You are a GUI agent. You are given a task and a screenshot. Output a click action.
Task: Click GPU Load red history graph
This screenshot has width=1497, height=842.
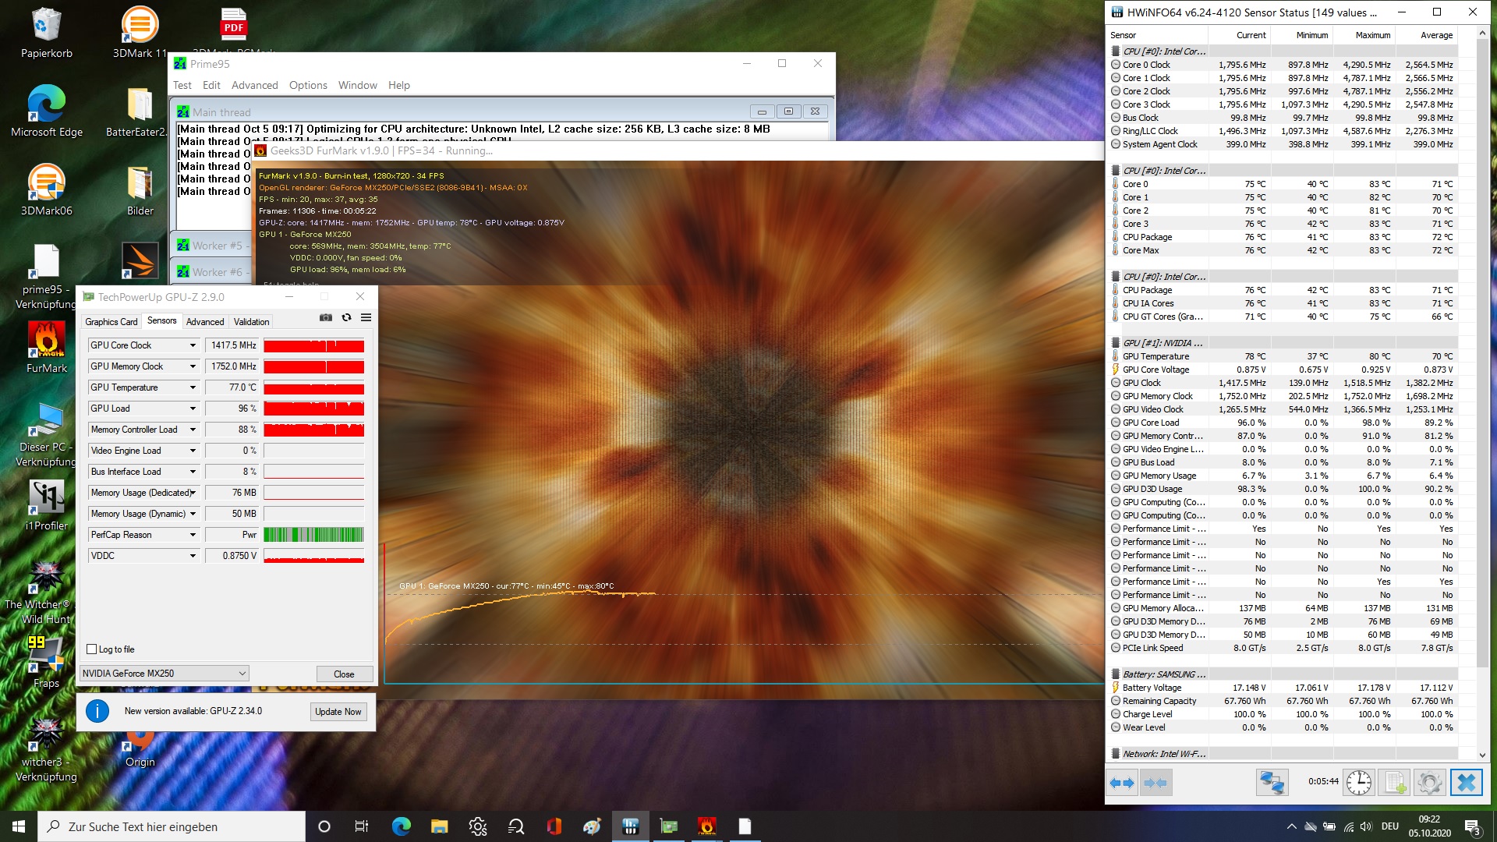tap(313, 409)
